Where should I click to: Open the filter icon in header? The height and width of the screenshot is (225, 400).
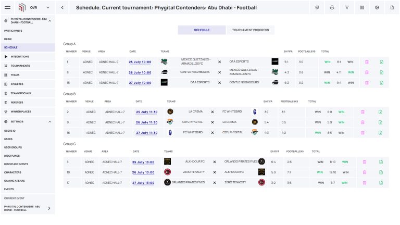click(347, 8)
